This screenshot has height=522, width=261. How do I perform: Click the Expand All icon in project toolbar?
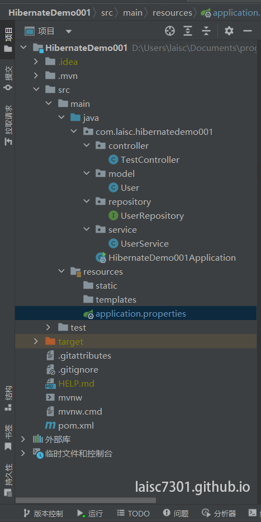pyautogui.click(x=188, y=31)
